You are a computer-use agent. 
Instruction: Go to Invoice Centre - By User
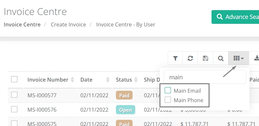pyautogui.click(x=126, y=24)
